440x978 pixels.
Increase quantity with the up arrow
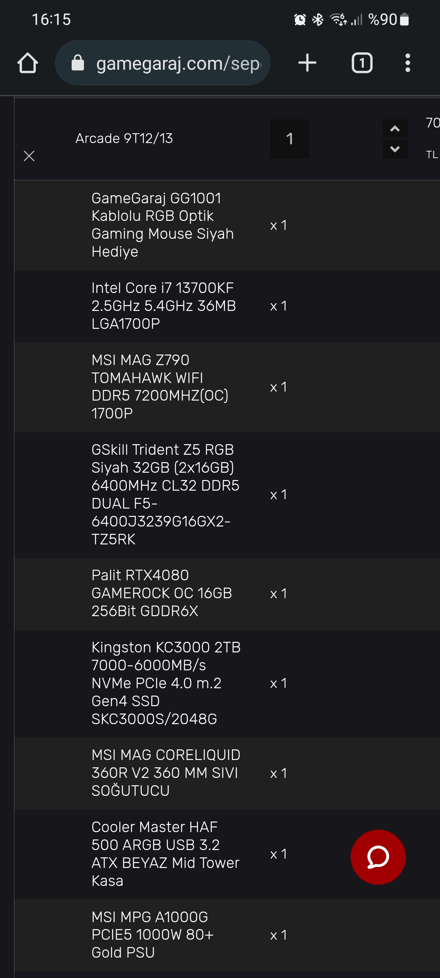[395, 129]
